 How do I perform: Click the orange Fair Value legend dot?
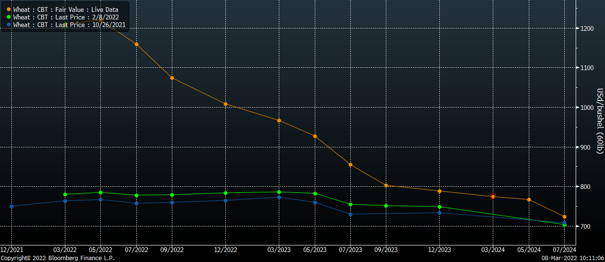[9, 9]
